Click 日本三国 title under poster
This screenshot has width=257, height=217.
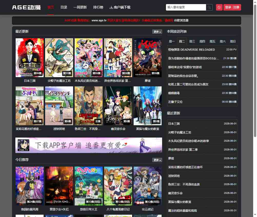click(30, 81)
